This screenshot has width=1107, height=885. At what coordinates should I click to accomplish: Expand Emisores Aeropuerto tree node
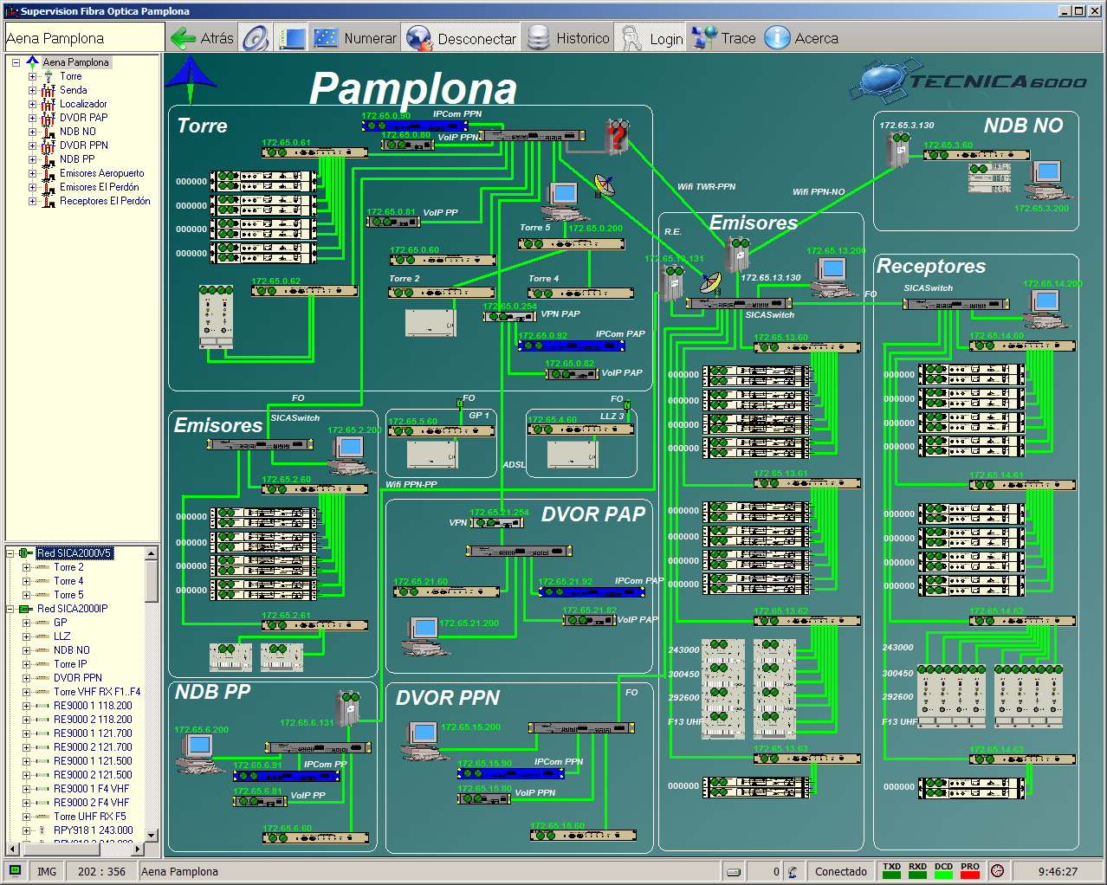pyautogui.click(x=32, y=173)
